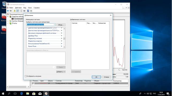Collapse the Средства наблюдения tree node
Screen dimensions: 172x96
click(8, 16)
